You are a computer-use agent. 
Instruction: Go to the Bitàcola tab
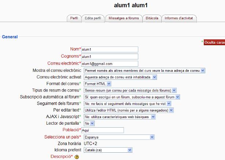[152, 18]
